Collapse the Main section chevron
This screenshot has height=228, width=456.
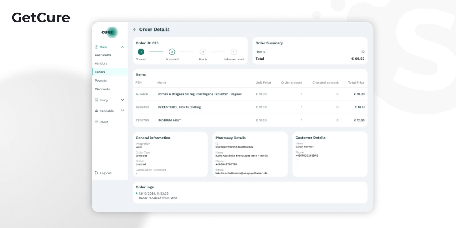point(122,47)
